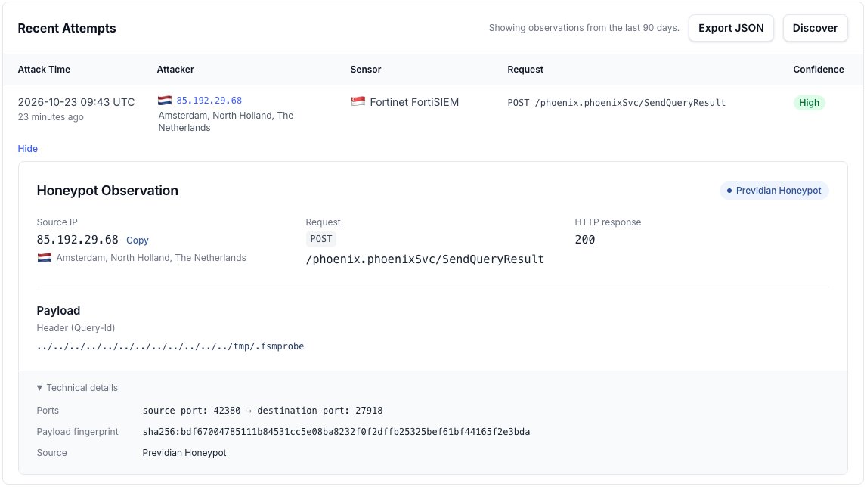Copy the source IP address
The width and height of the screenshot is (867, 487).
click(137, 240)
